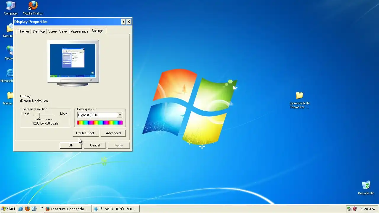The width and height of the screenshot is (379, 213).
Task: Open the Appearance tab
Action: coord(80,31)
